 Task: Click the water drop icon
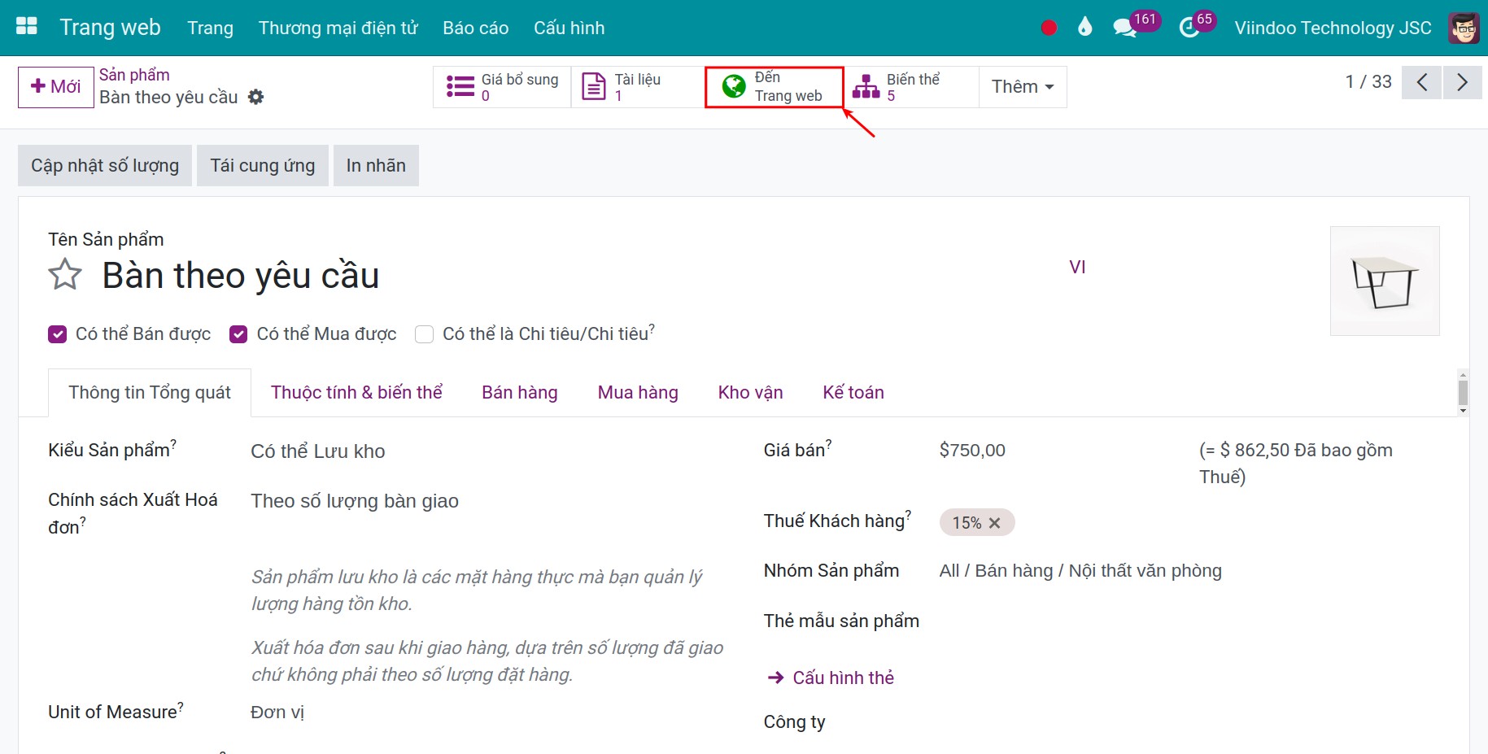(x=1084, y=27)
